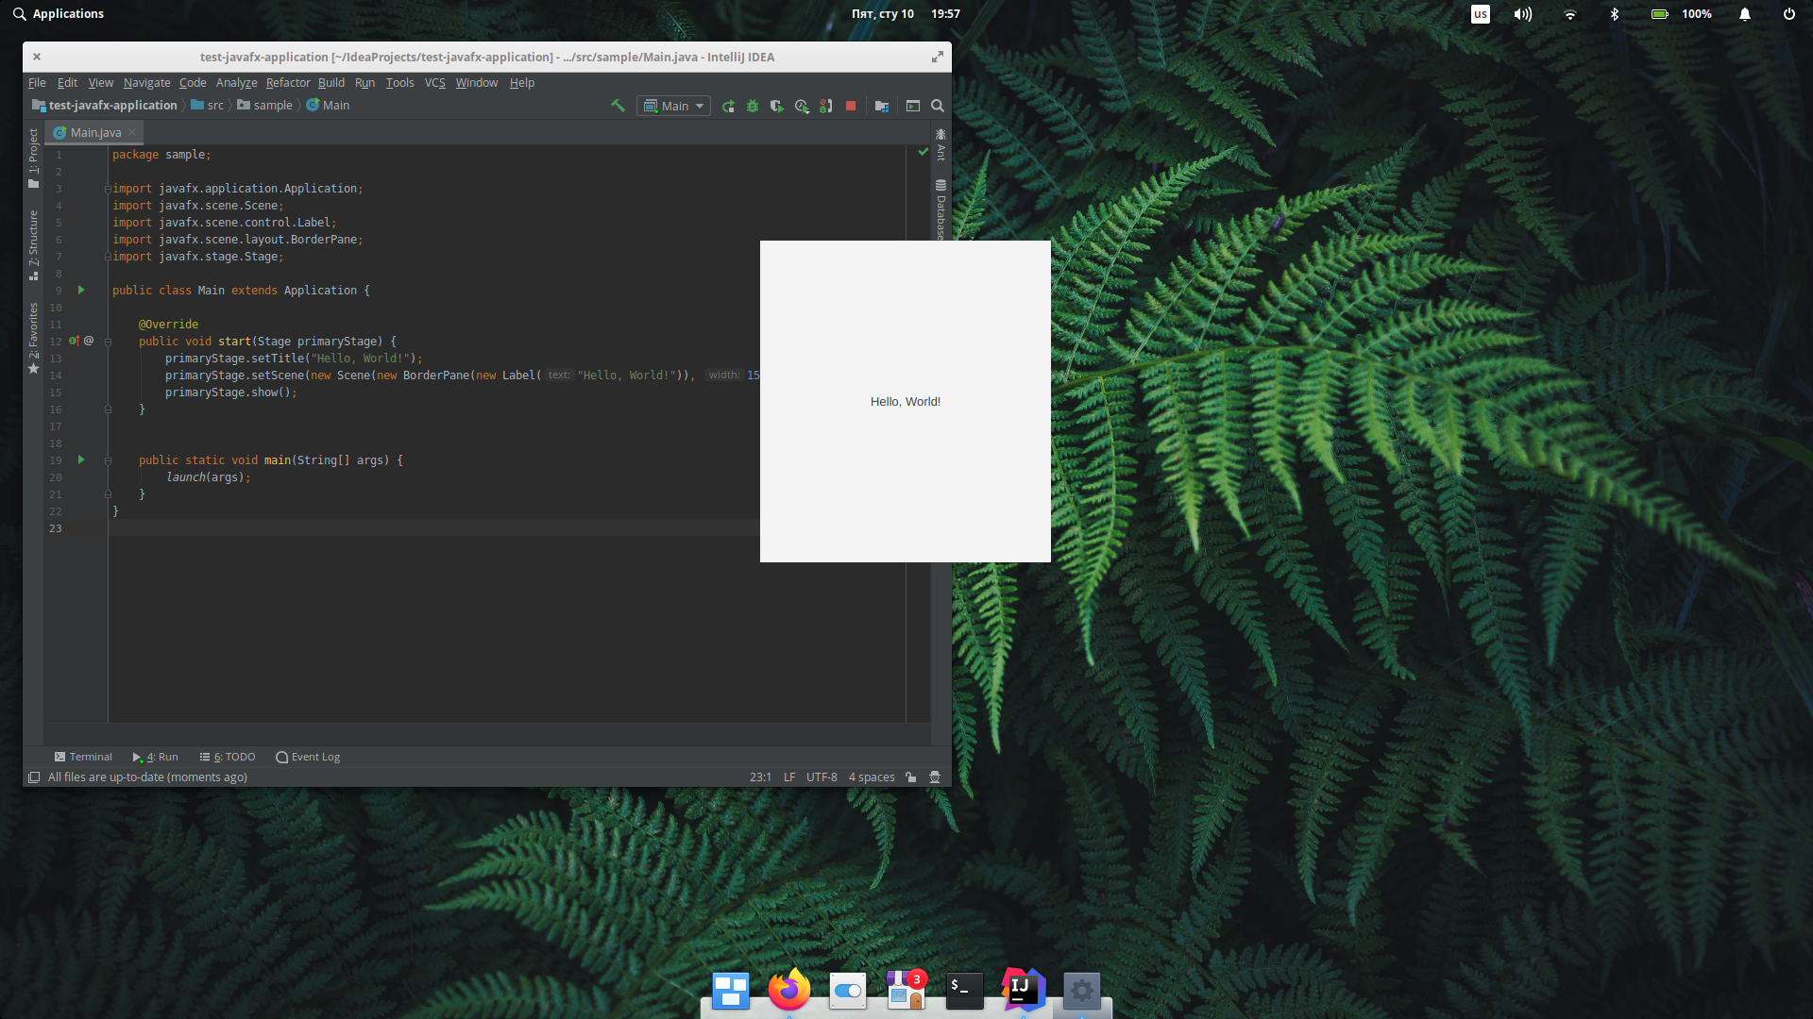
Task: Open the Main run configuration dropdown
Action: pos(673,106)
